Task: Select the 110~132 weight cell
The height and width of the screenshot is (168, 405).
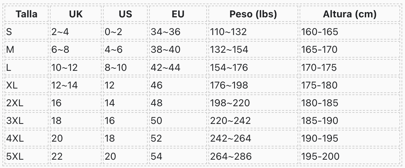Action: [x=253, y=32]
